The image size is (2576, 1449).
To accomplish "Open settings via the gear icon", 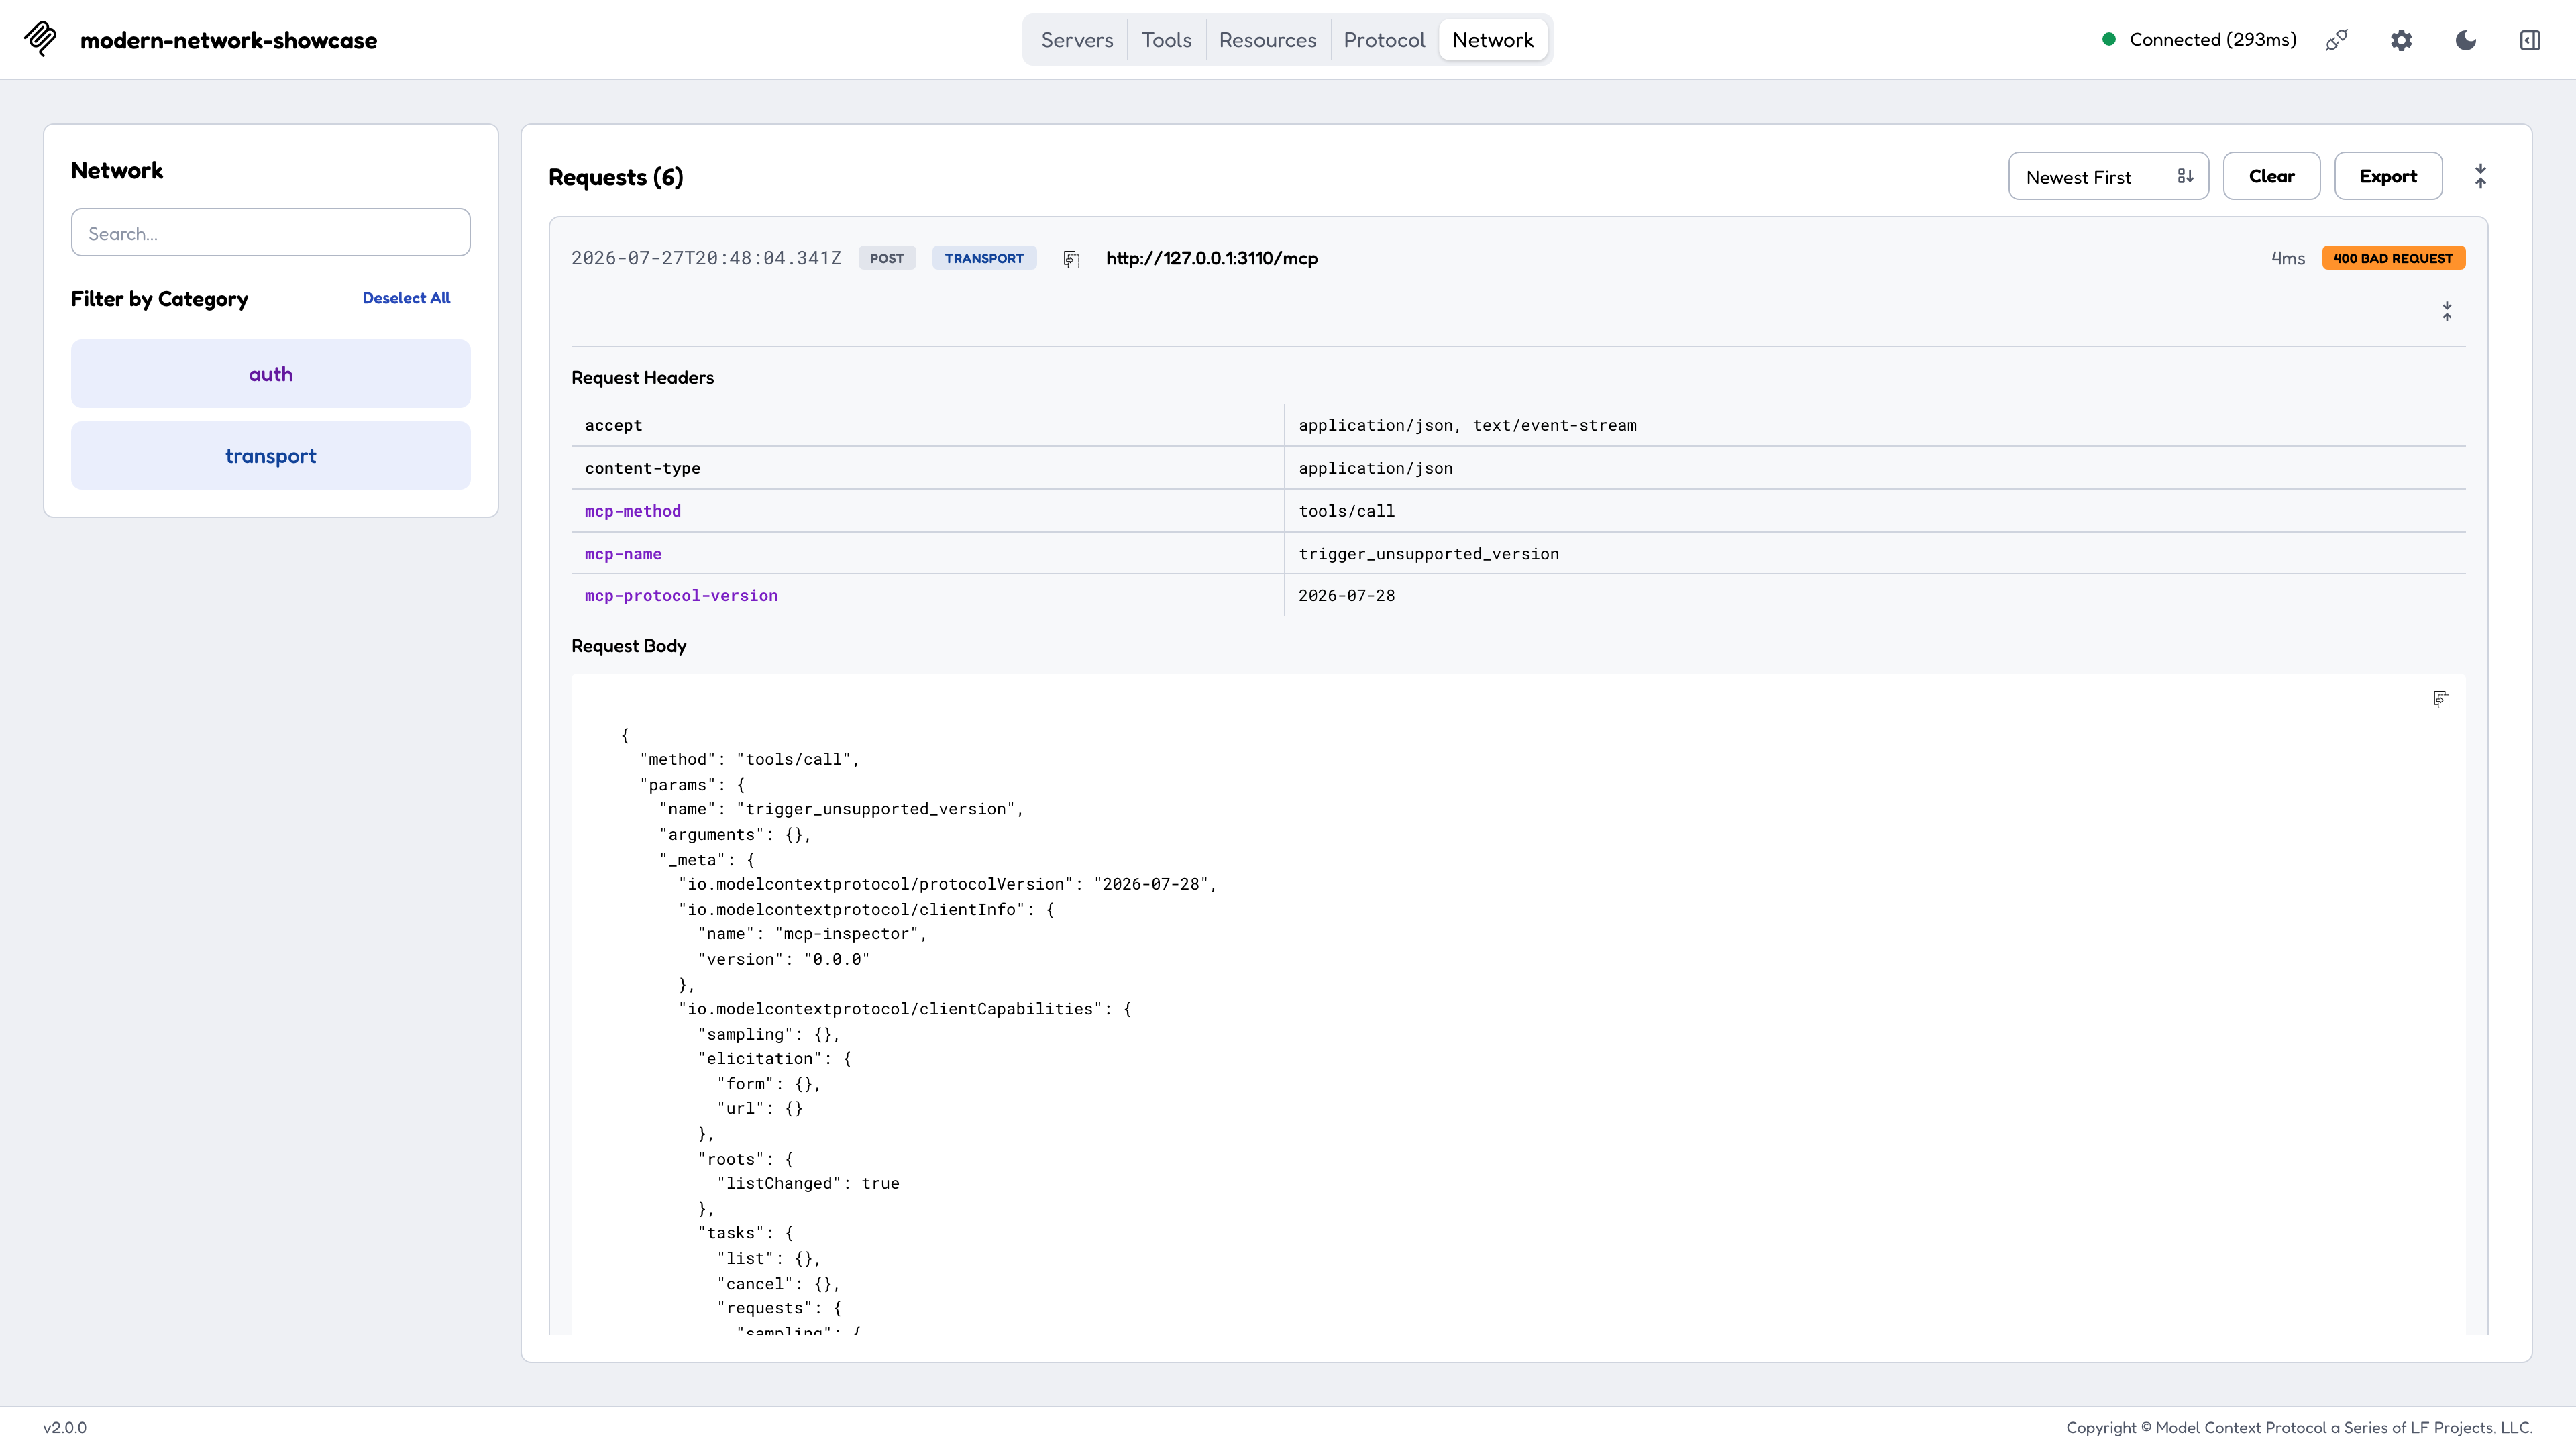I will pos(2401,40).
